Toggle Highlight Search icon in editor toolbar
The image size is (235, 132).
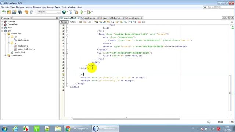point(109,22)
